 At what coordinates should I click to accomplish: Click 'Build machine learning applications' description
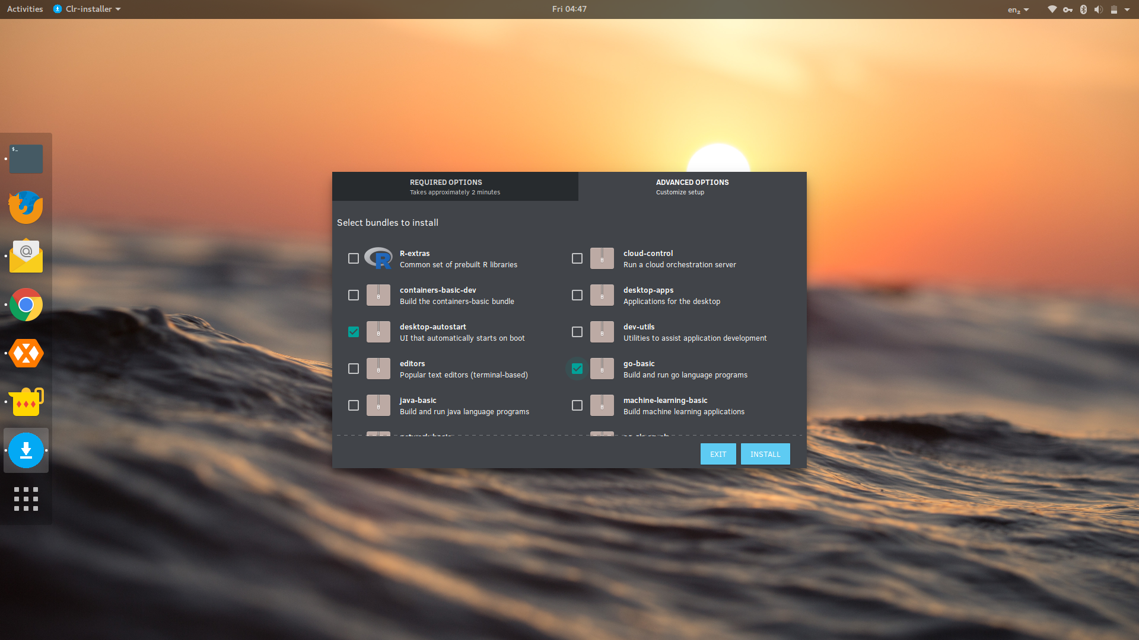[x=684, y=412]
